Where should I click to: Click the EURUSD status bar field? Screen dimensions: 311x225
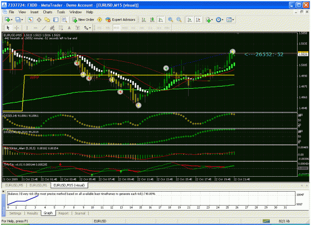coord(100,221)
